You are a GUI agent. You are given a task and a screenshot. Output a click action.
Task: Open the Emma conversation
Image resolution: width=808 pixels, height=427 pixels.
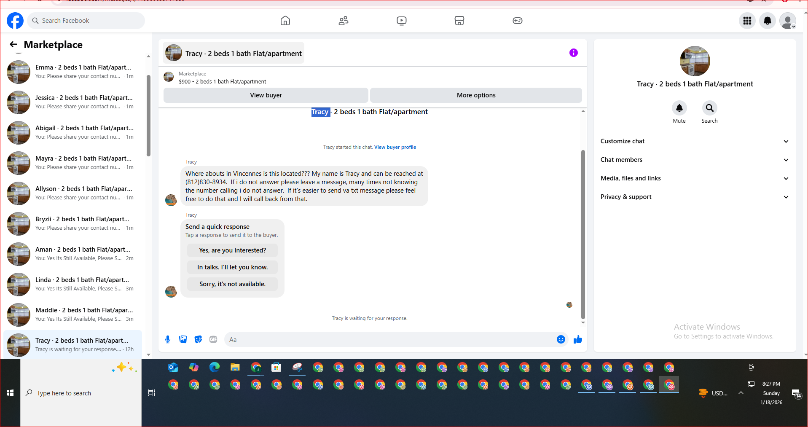tap(73, 72)
